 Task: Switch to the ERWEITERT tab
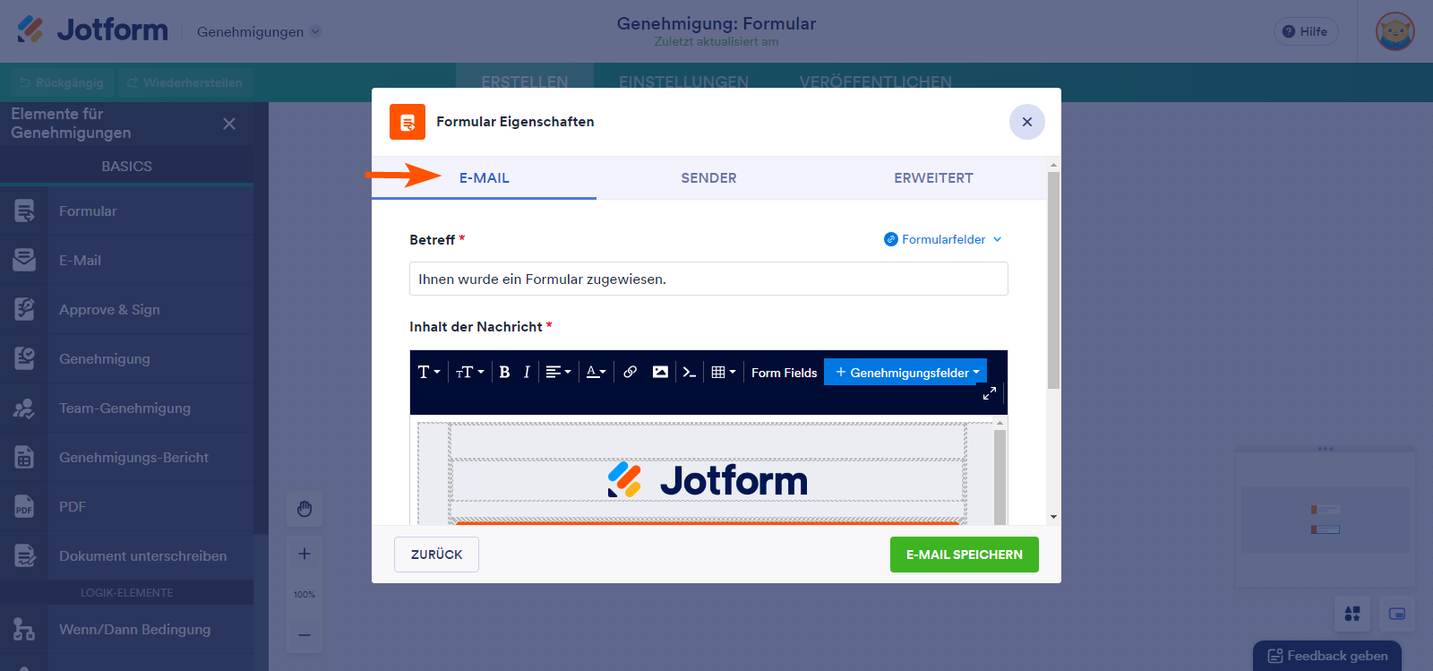(933, 178)
